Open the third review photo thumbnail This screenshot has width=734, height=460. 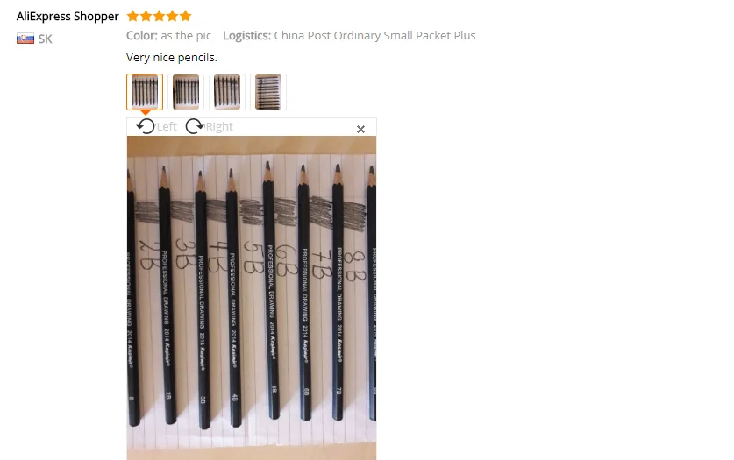coord(227,92)
